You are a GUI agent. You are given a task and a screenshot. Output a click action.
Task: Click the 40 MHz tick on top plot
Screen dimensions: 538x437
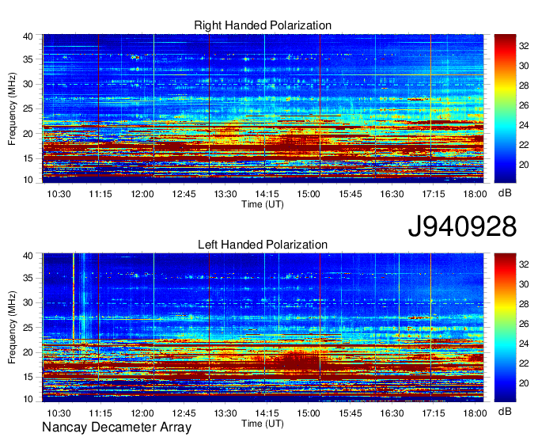click(28, 36)
